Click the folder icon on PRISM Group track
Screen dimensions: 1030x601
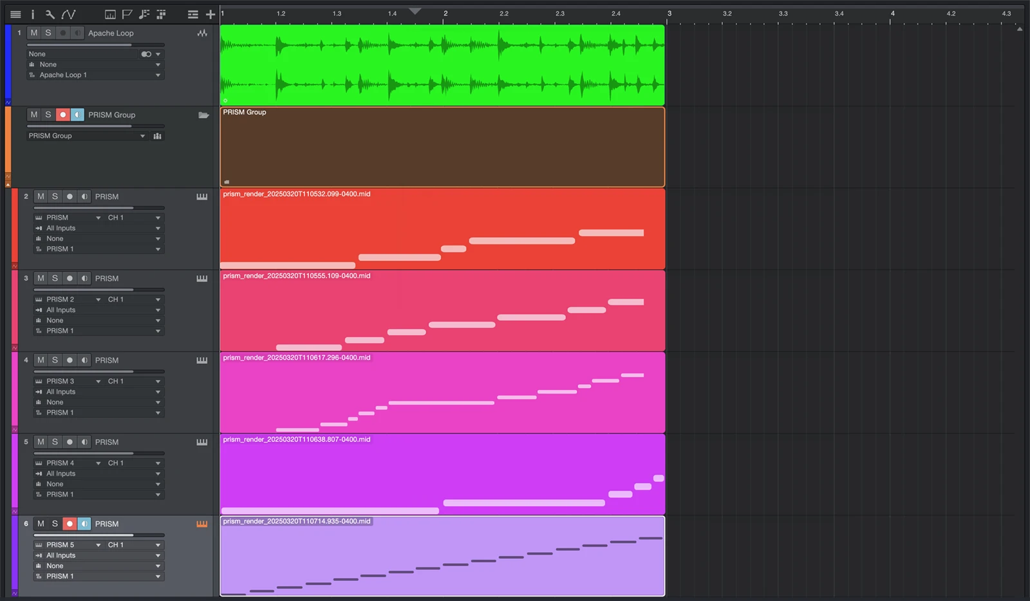pyautogui.click(x=203, y=115)
